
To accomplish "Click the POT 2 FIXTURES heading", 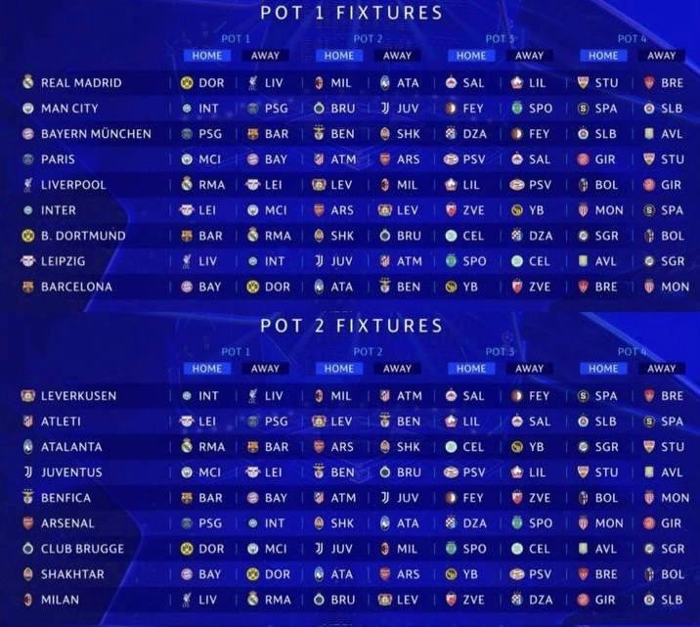I will click(351, 326).
